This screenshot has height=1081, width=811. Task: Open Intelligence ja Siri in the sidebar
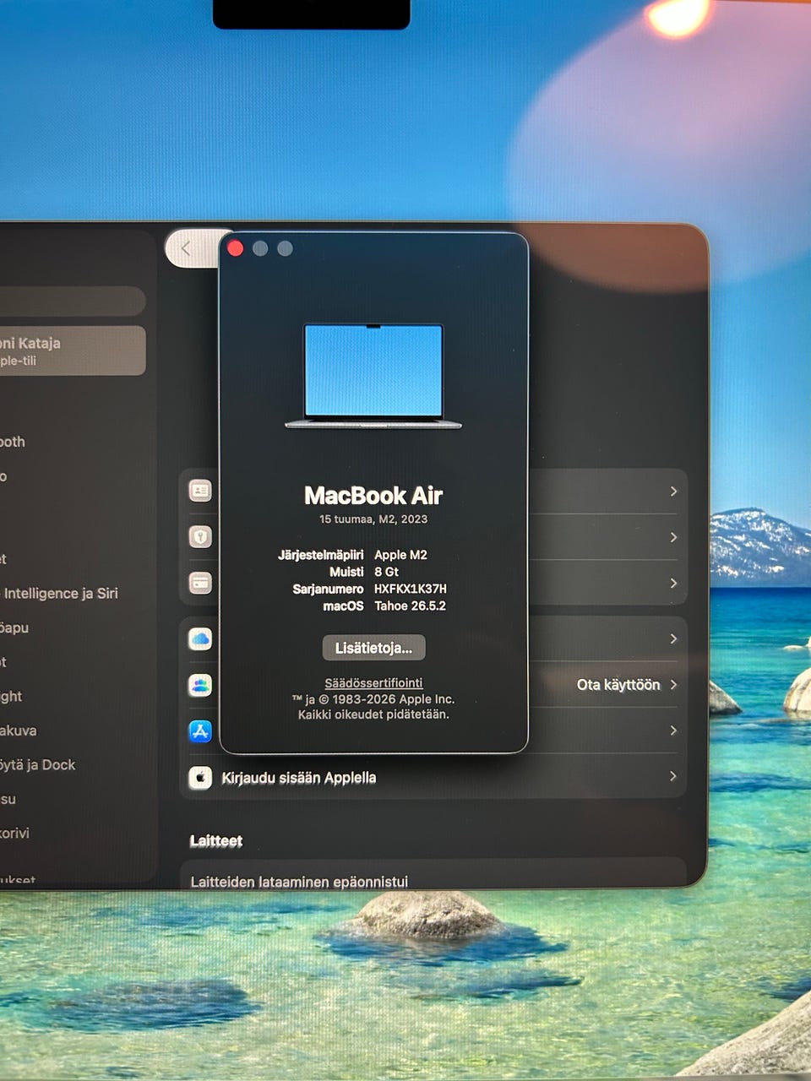coord(61,594)
